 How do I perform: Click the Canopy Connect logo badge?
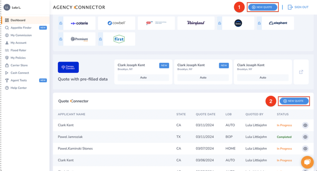(68, 67)
